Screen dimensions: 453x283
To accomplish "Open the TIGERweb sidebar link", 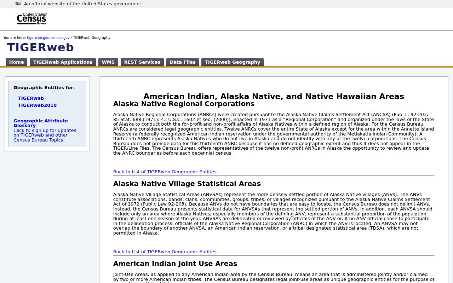I will pyautogui.click(x=31, y=98).
